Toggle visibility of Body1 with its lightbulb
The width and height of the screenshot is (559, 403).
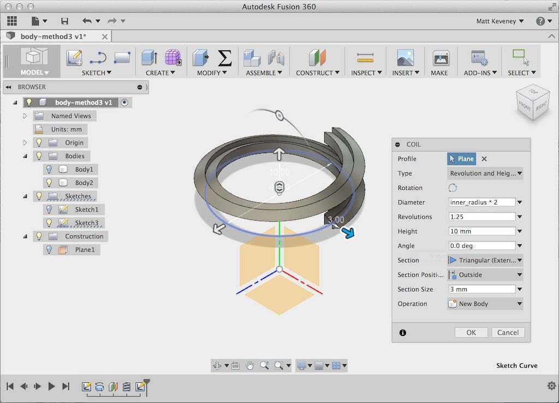[49, 169]
